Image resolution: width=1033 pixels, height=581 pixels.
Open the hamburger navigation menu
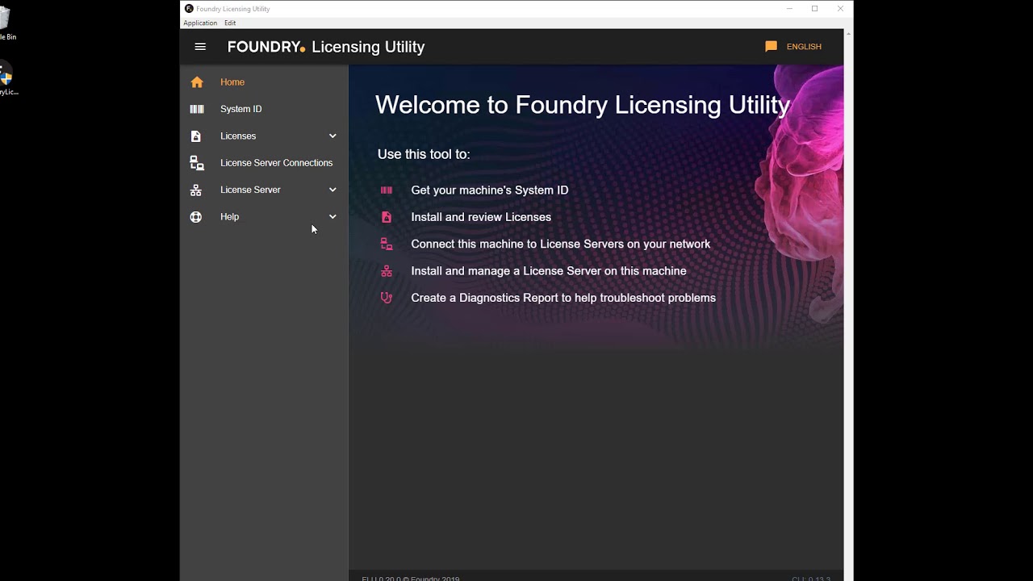[200, 47]
